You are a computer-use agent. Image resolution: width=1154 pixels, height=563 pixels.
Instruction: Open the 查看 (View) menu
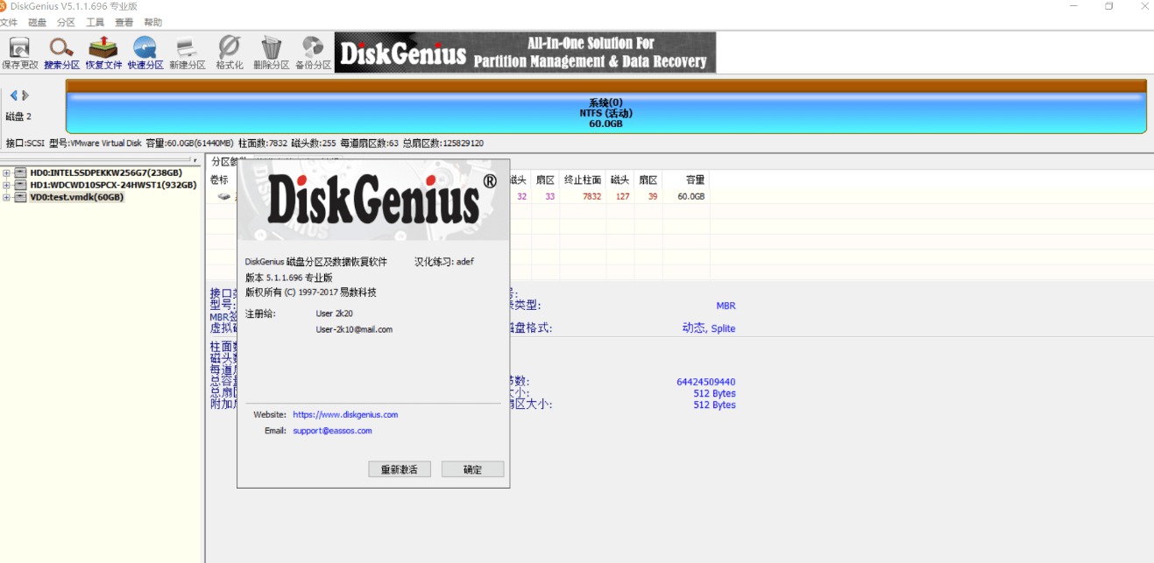click(124, 22)
